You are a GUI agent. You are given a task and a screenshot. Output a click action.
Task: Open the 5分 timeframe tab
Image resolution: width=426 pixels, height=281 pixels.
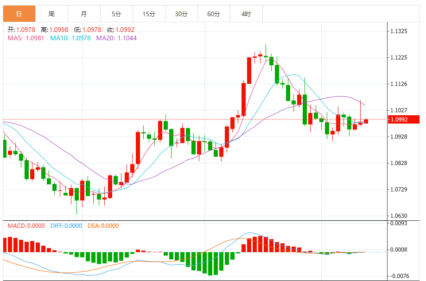[116, 14]
